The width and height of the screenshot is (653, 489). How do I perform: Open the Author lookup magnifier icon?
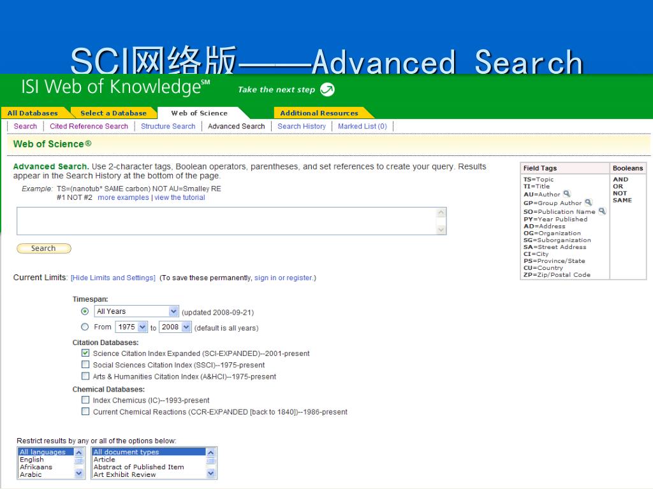(x=567, y=194)
